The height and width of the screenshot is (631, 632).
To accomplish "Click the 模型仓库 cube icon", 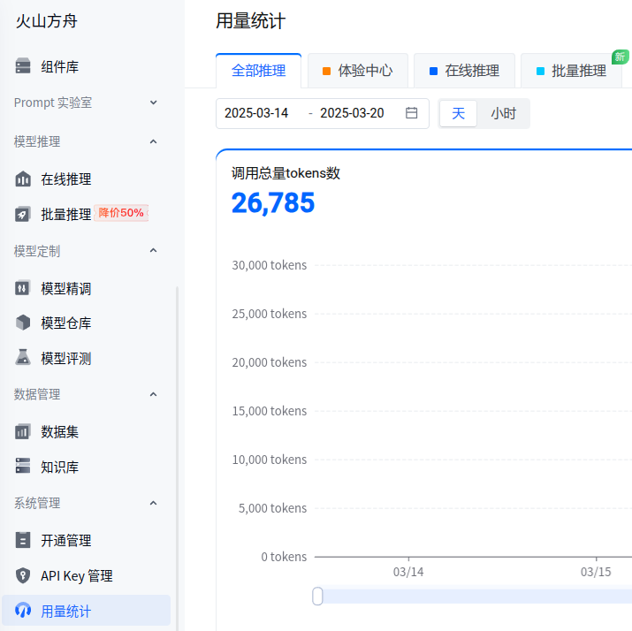I will click(23, 323).
